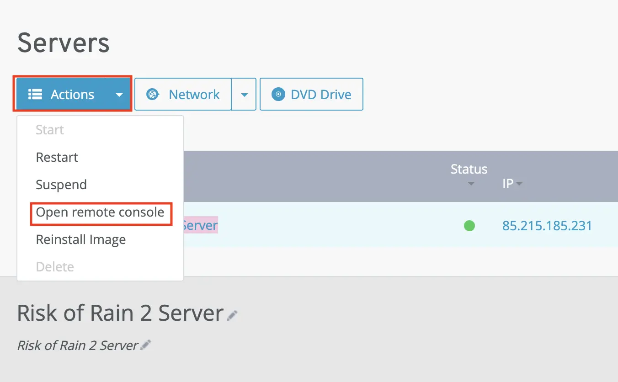Click the green status indicator dot

point(469,226)
